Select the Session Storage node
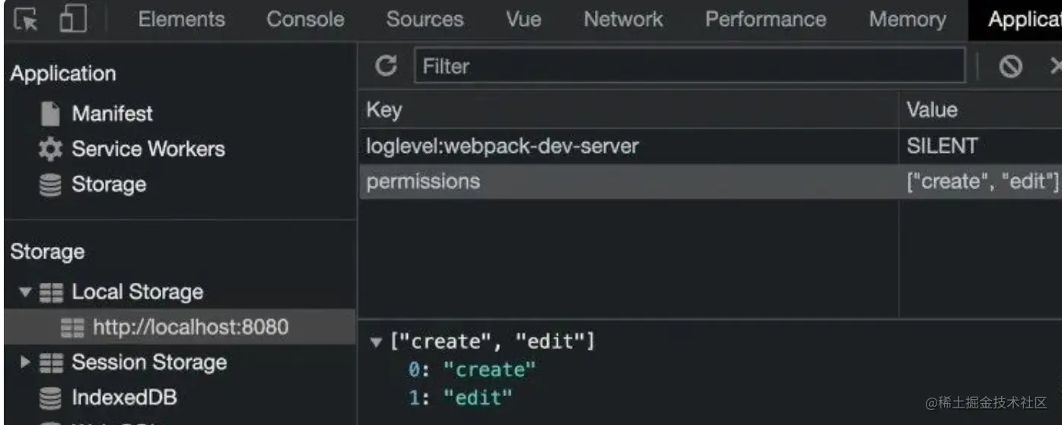 pos(149,363)
